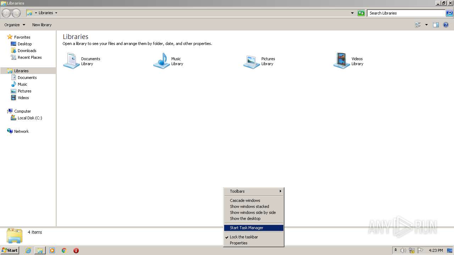The image size is (454, 255).
Task: Click the Libraries breadcrumb in address bar
Action: pyautogui.click(x=46, y=13)
